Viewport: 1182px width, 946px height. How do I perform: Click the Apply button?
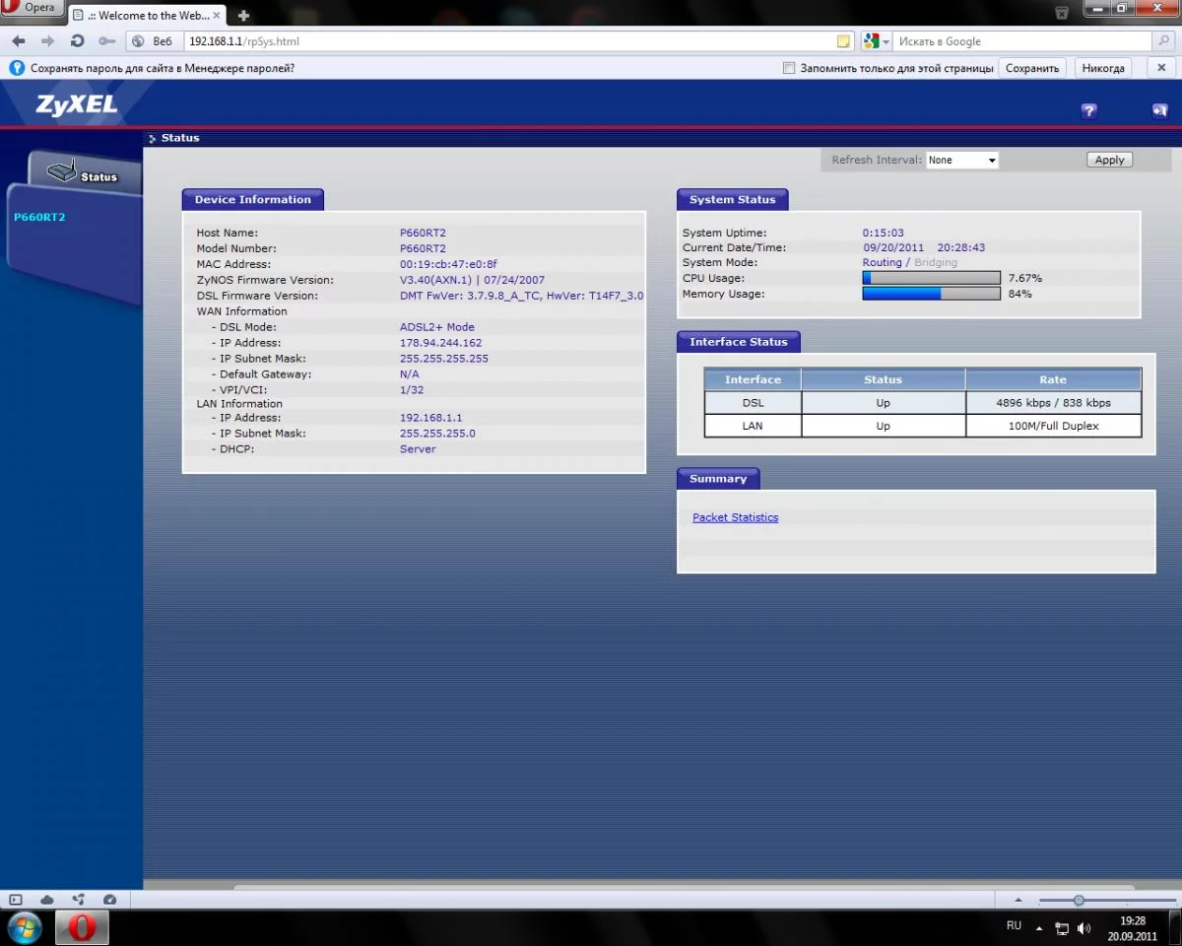pyautogui.click(x=1109, y=160)
